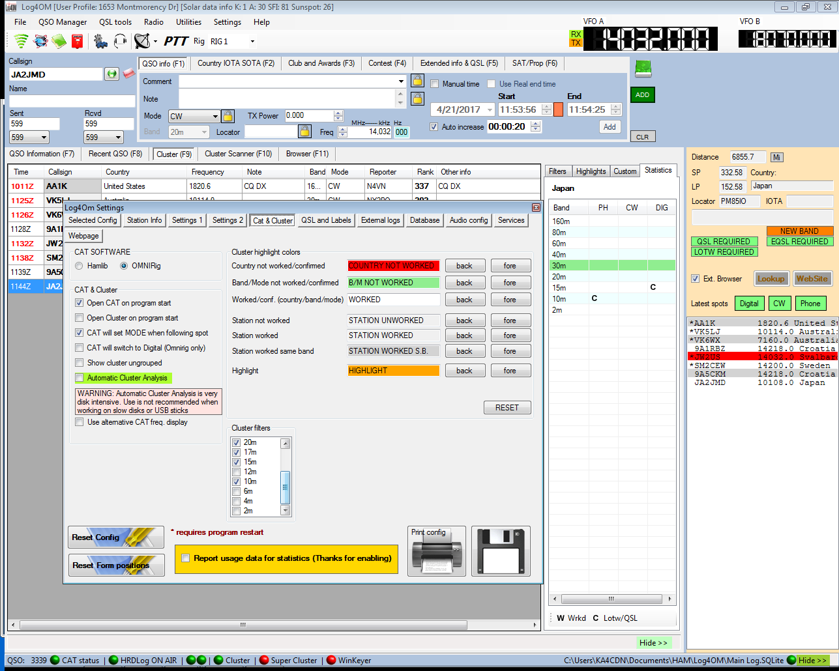Open the Rcvd 599 dropdown

118,137
